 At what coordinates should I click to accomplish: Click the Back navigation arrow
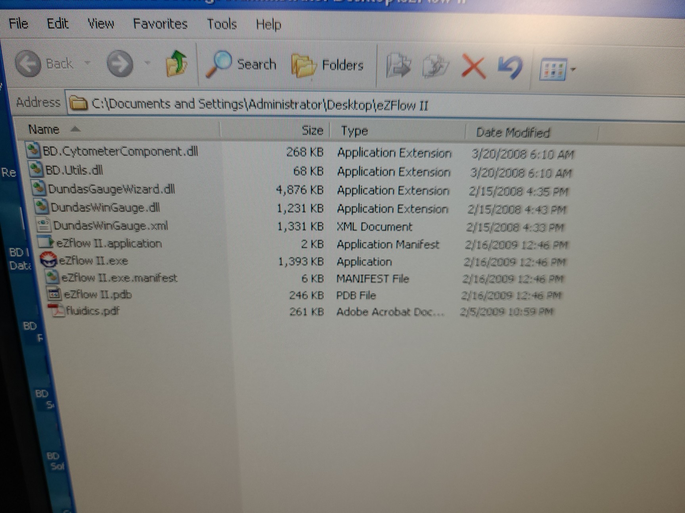pos(28,63)
